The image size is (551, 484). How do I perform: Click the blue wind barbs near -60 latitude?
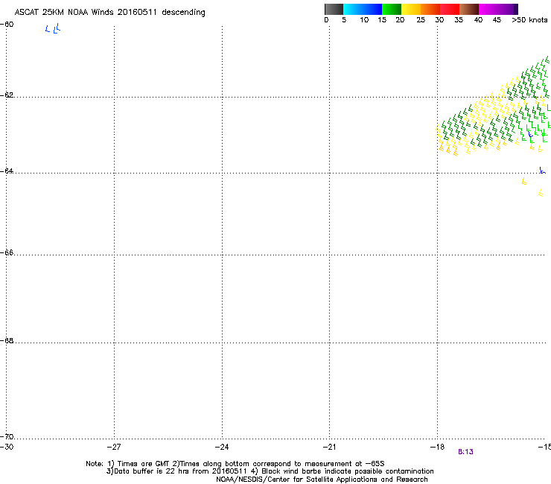tap(53, 28)
